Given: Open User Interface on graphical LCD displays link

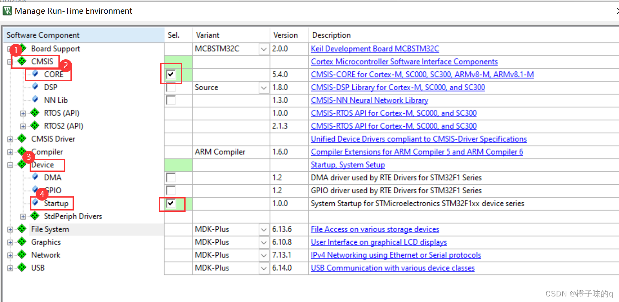Looking at the screenshot, I should coord(379,242).
